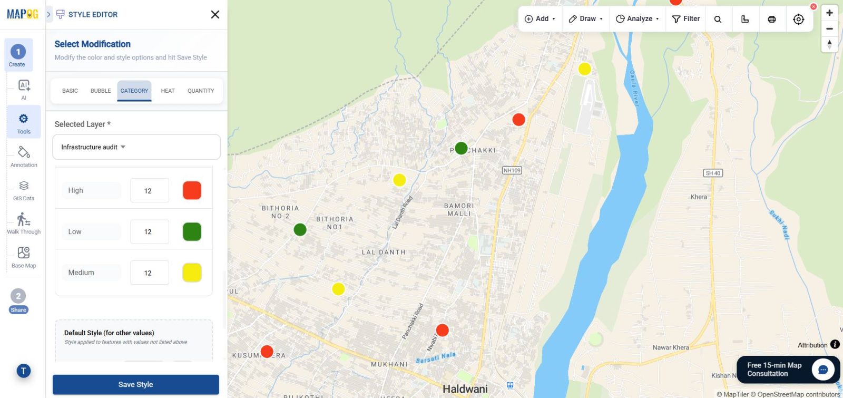Click the measure tool icon
The width and height of the screenshot is (843, 398).
click(x=745, y=19)
